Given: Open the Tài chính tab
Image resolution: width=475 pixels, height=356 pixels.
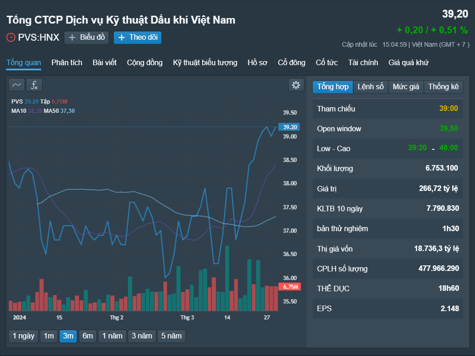Looking at the screenshot, I should click(363, 63).
